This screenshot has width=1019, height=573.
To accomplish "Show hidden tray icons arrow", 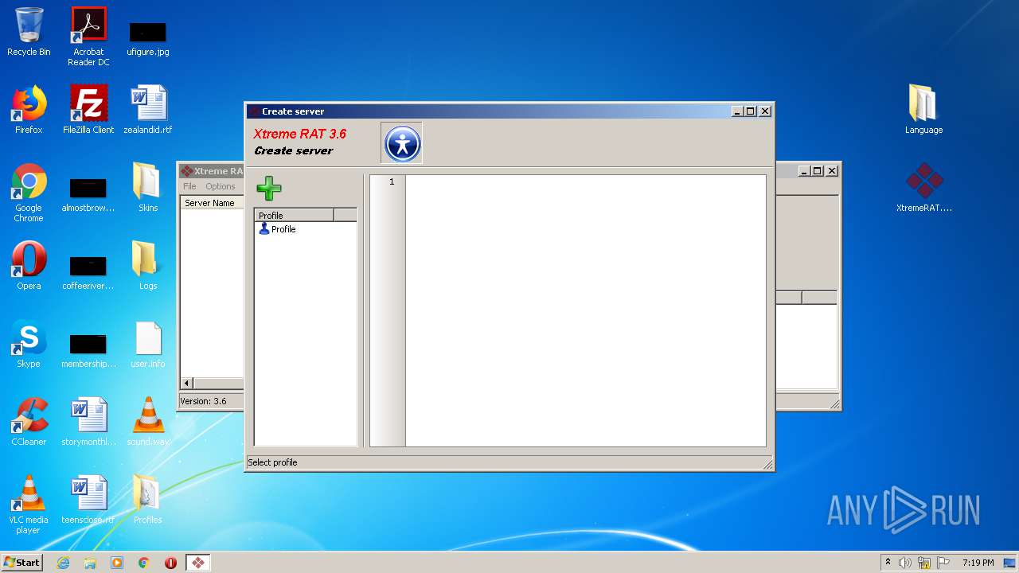I will [x=888, y=563].
